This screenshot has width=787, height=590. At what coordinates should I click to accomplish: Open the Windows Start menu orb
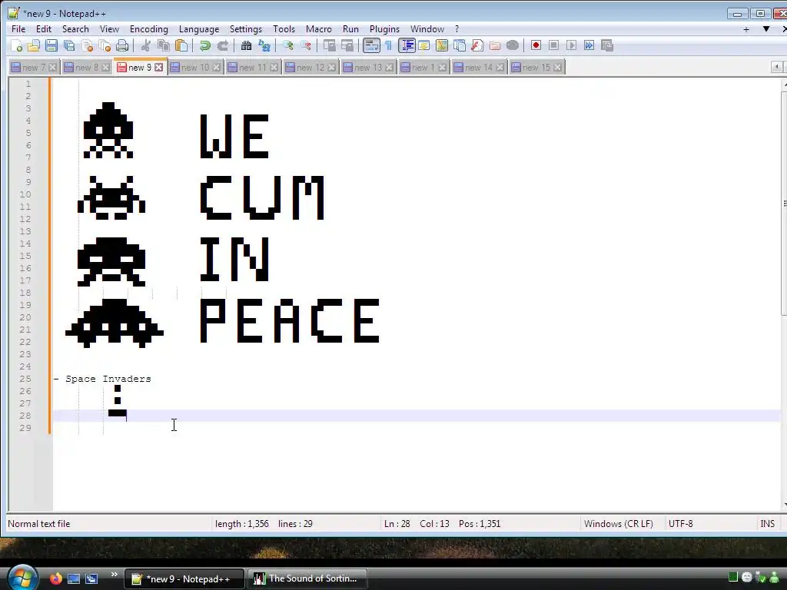[x=22, y=578]
